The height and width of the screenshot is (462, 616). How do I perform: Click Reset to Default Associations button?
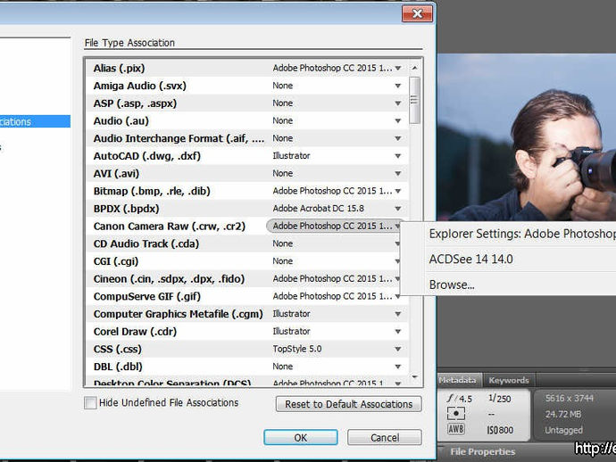pos(348,404)
